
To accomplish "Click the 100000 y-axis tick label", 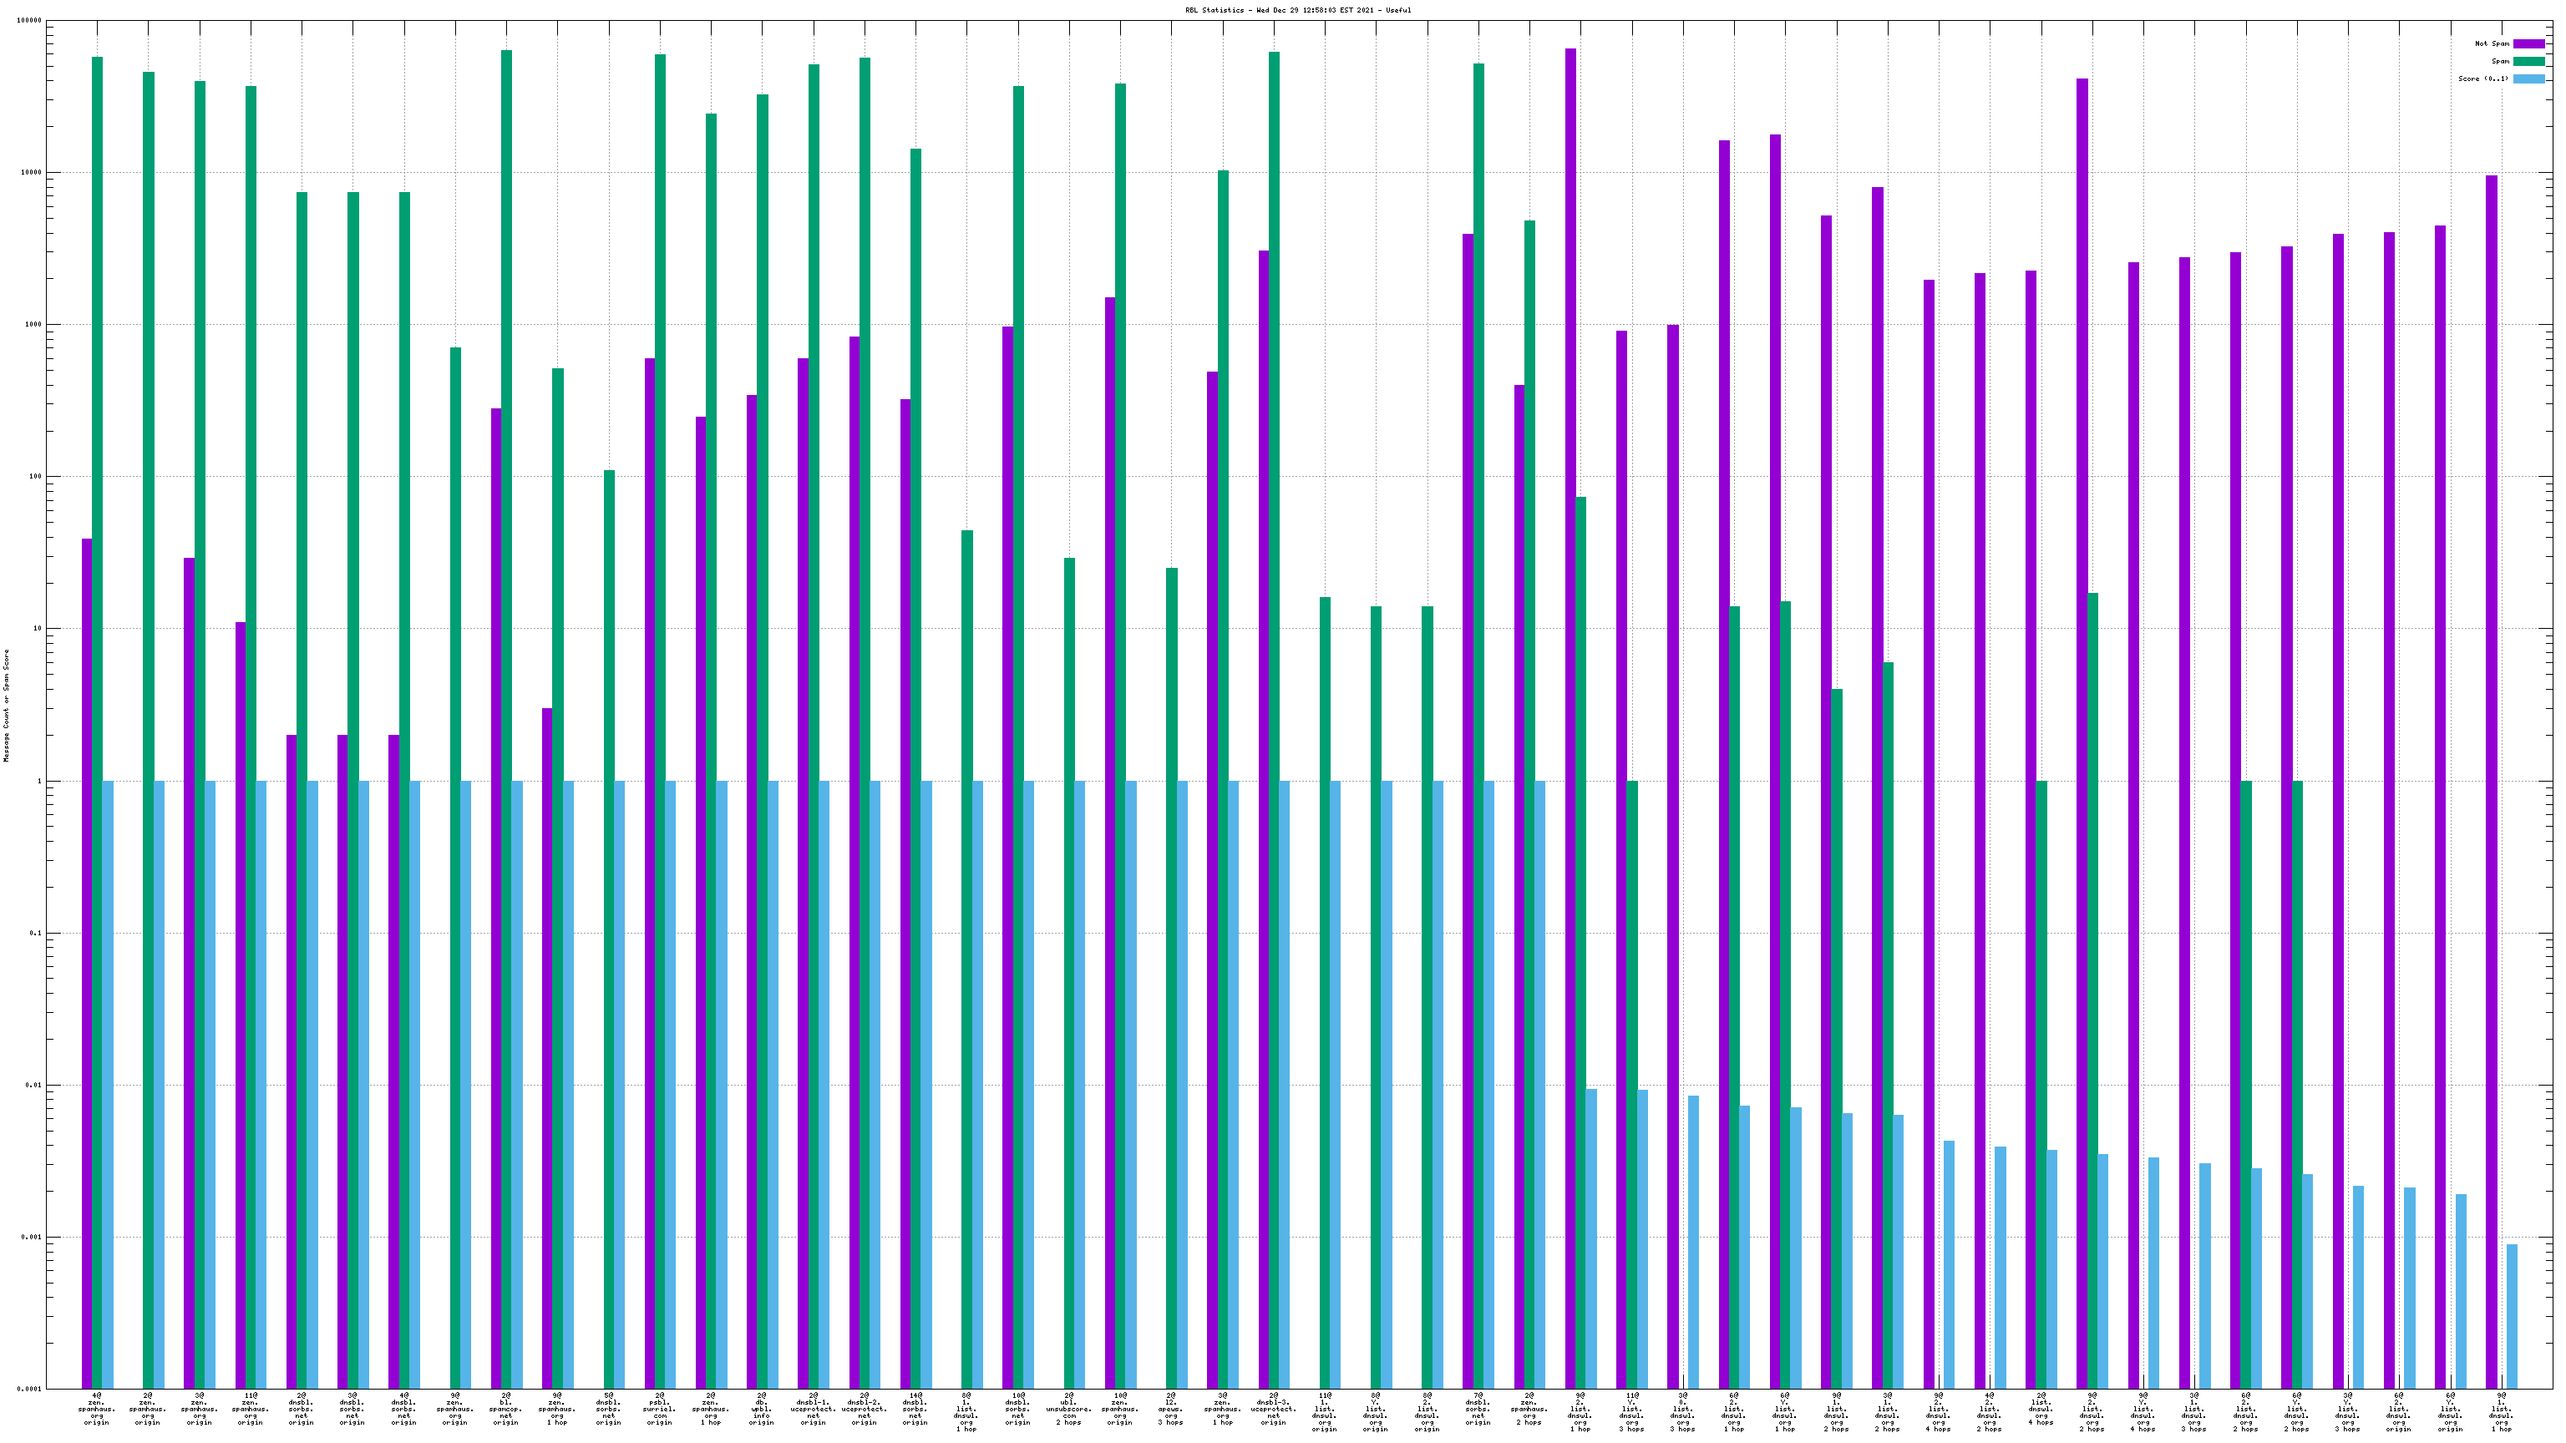I will coord(30,21).
